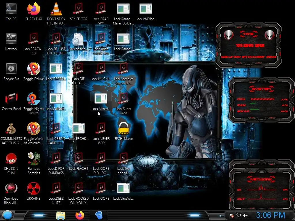Open File Explorer from the taskbar

click(61, 215)
